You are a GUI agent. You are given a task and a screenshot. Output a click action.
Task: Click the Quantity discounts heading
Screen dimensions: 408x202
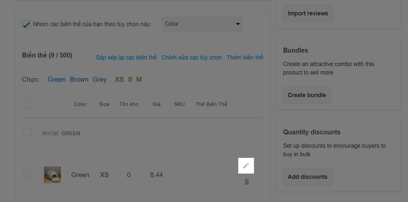pos(312,132)
